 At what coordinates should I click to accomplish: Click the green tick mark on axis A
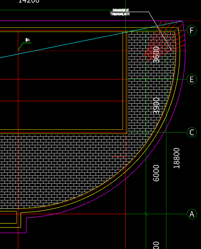click(146, 214)
